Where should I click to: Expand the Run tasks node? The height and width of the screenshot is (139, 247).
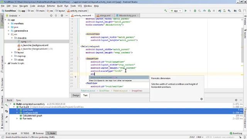point(17,119)
